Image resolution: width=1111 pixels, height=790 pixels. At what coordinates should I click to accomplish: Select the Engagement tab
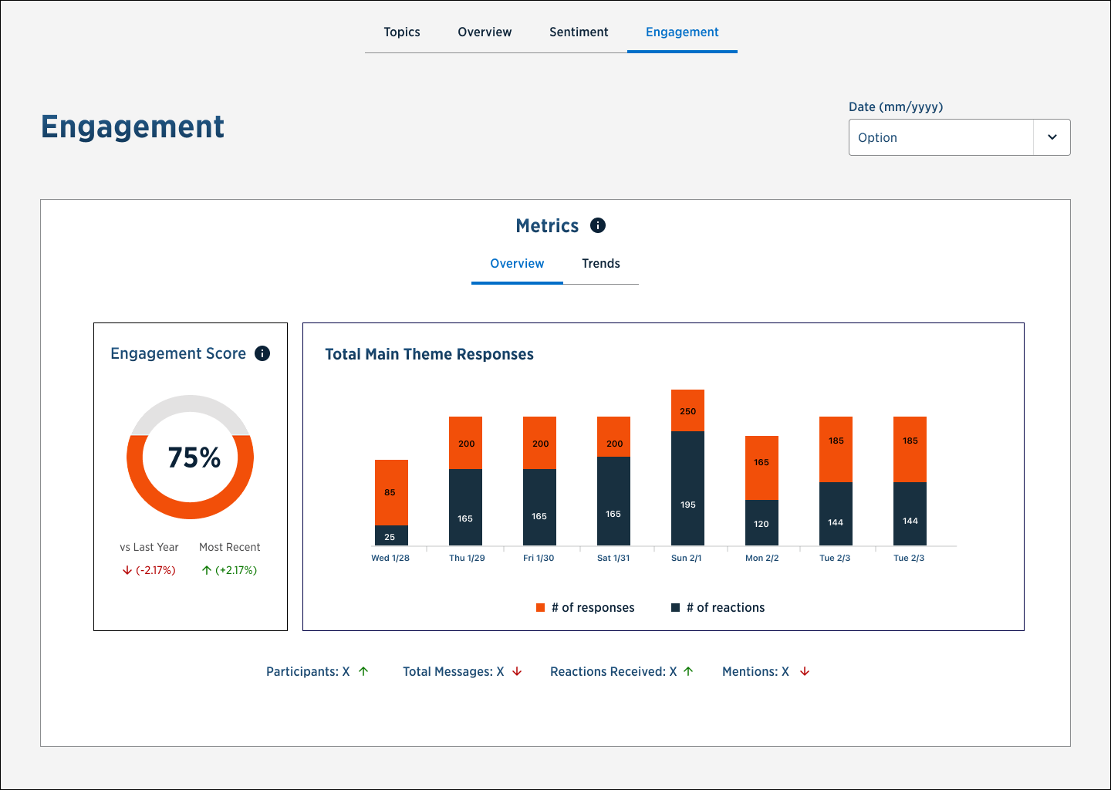click(x=682, y=32)
